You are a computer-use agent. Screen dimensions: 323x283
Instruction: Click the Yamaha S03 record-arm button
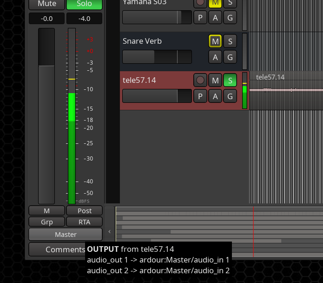point(200,2)
